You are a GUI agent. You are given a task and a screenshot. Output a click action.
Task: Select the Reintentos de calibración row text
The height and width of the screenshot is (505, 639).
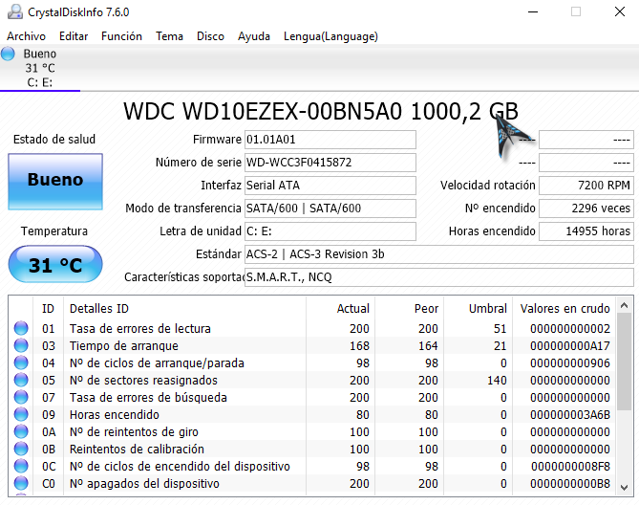click(137, 449)
